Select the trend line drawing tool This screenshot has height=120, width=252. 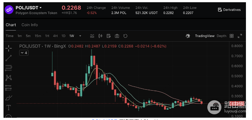tap(9, 58)
